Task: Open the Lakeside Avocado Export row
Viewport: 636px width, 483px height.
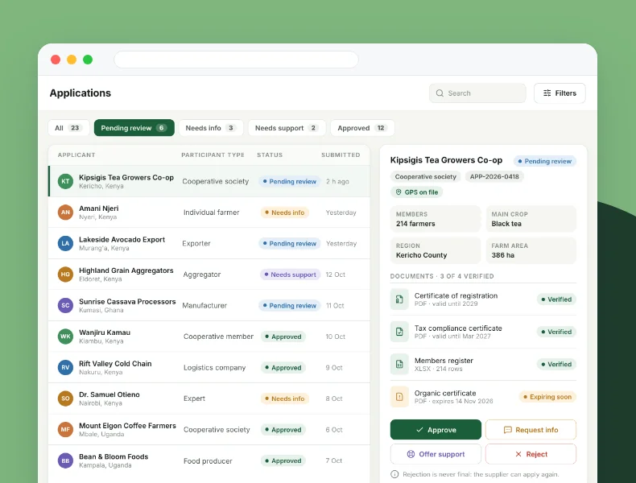Action: (209, 243)
